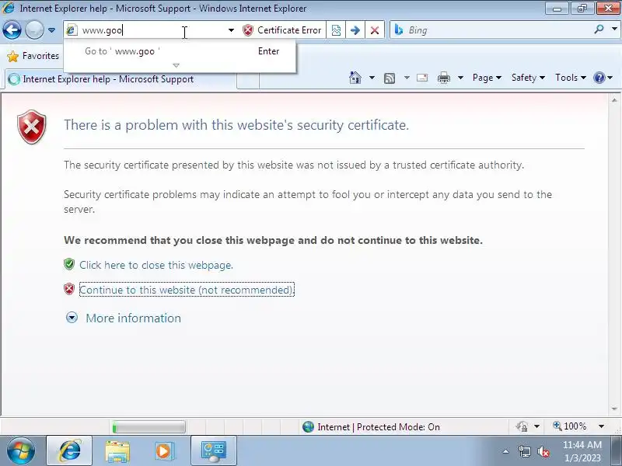Click the large red shield warning icon
Screen dimensions: 622x466
[32, 127]
